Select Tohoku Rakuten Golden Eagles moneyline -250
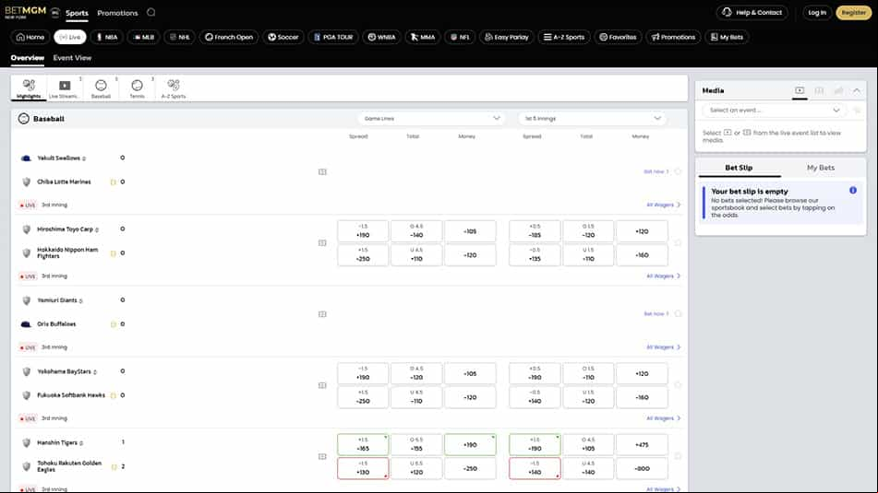This screenshot has width=878, height=493. pos(470,468)
